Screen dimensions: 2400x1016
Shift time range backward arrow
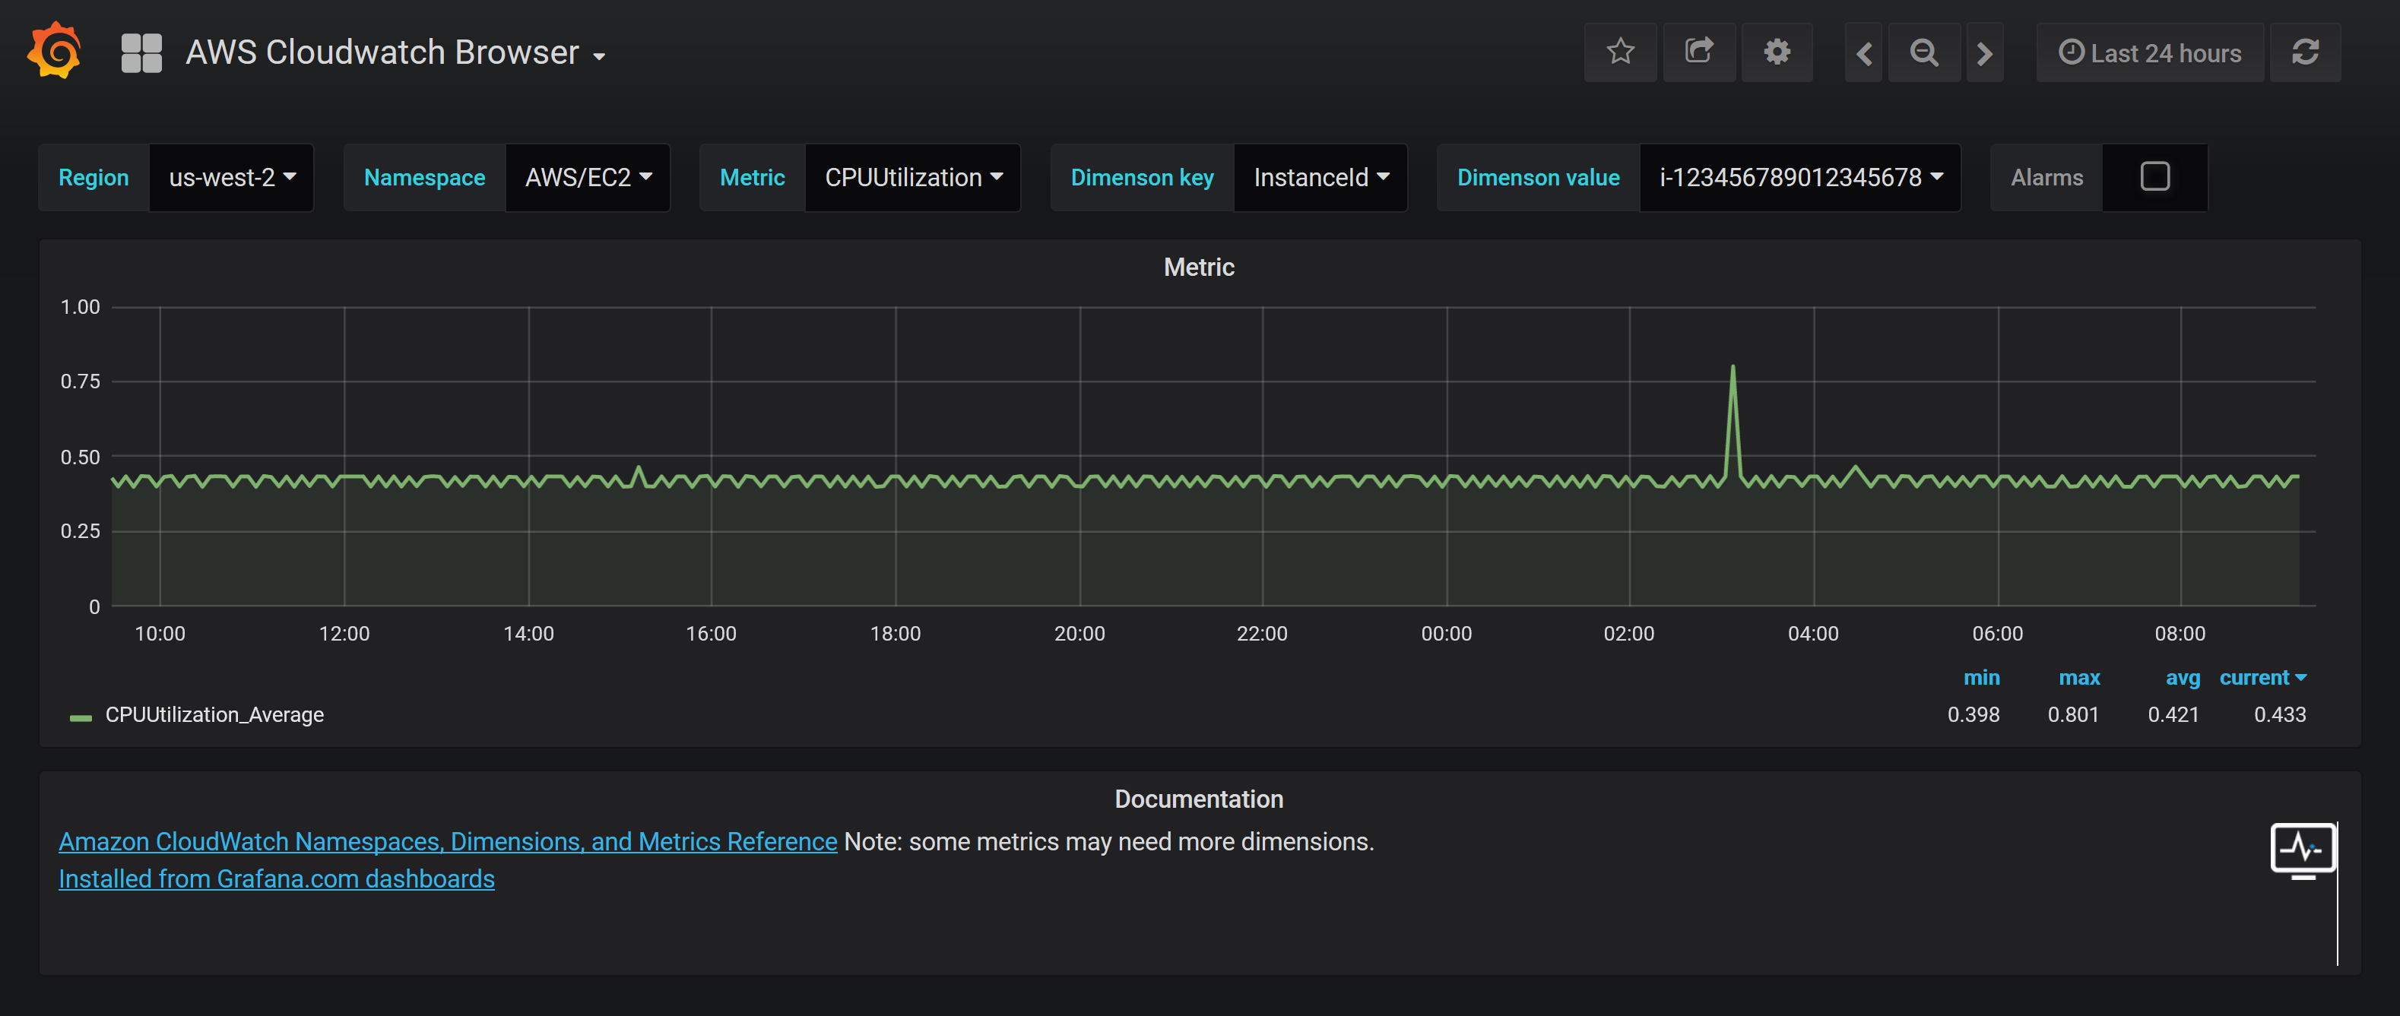pos(1864,53)
